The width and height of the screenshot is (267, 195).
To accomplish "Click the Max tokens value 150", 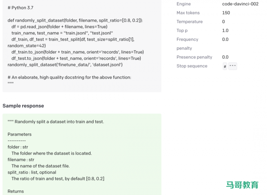I will point(226,13).
